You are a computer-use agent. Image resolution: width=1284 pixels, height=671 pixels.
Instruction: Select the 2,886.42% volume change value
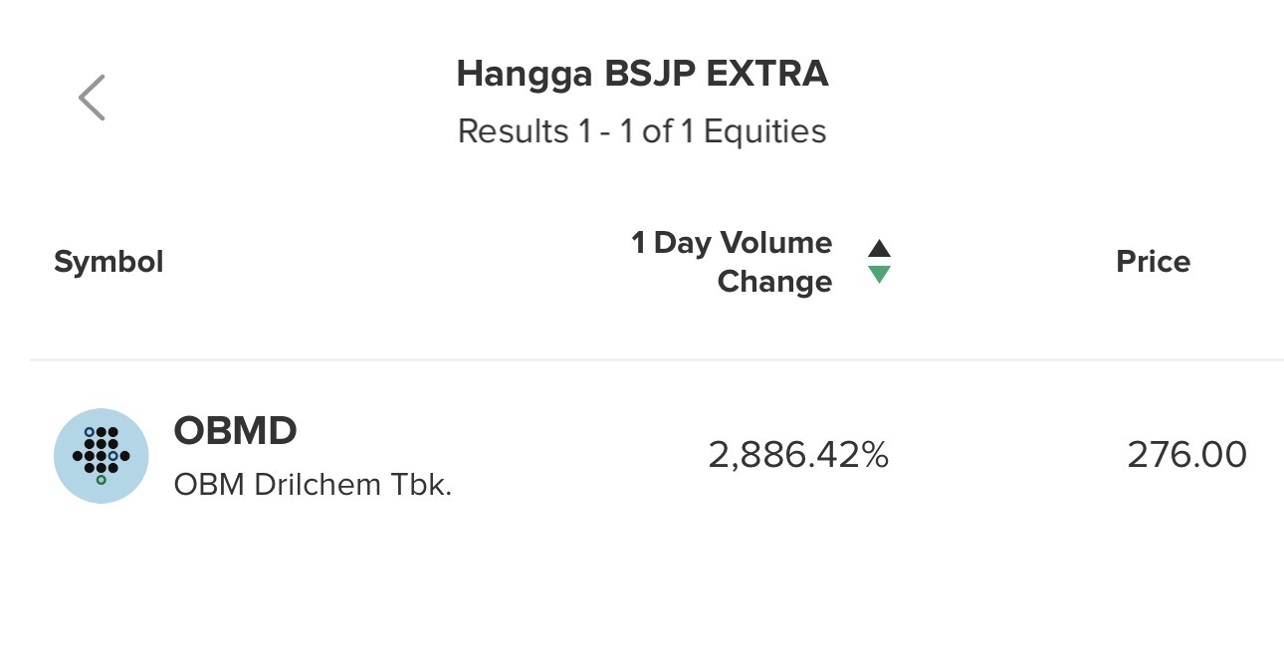(797, 455)
